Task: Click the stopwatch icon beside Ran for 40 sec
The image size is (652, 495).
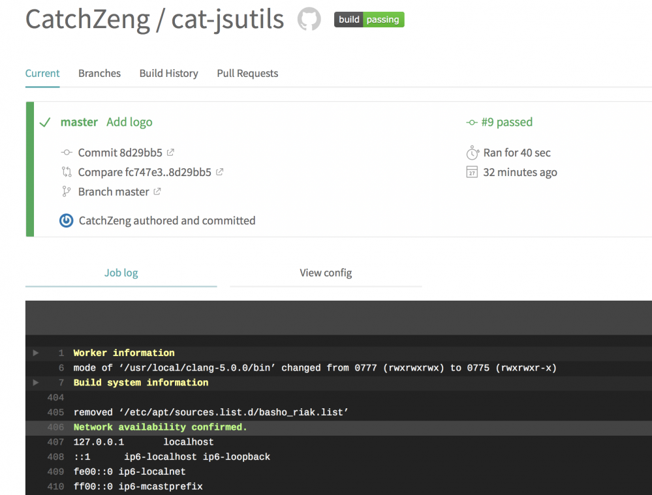Action: (473, 153)
